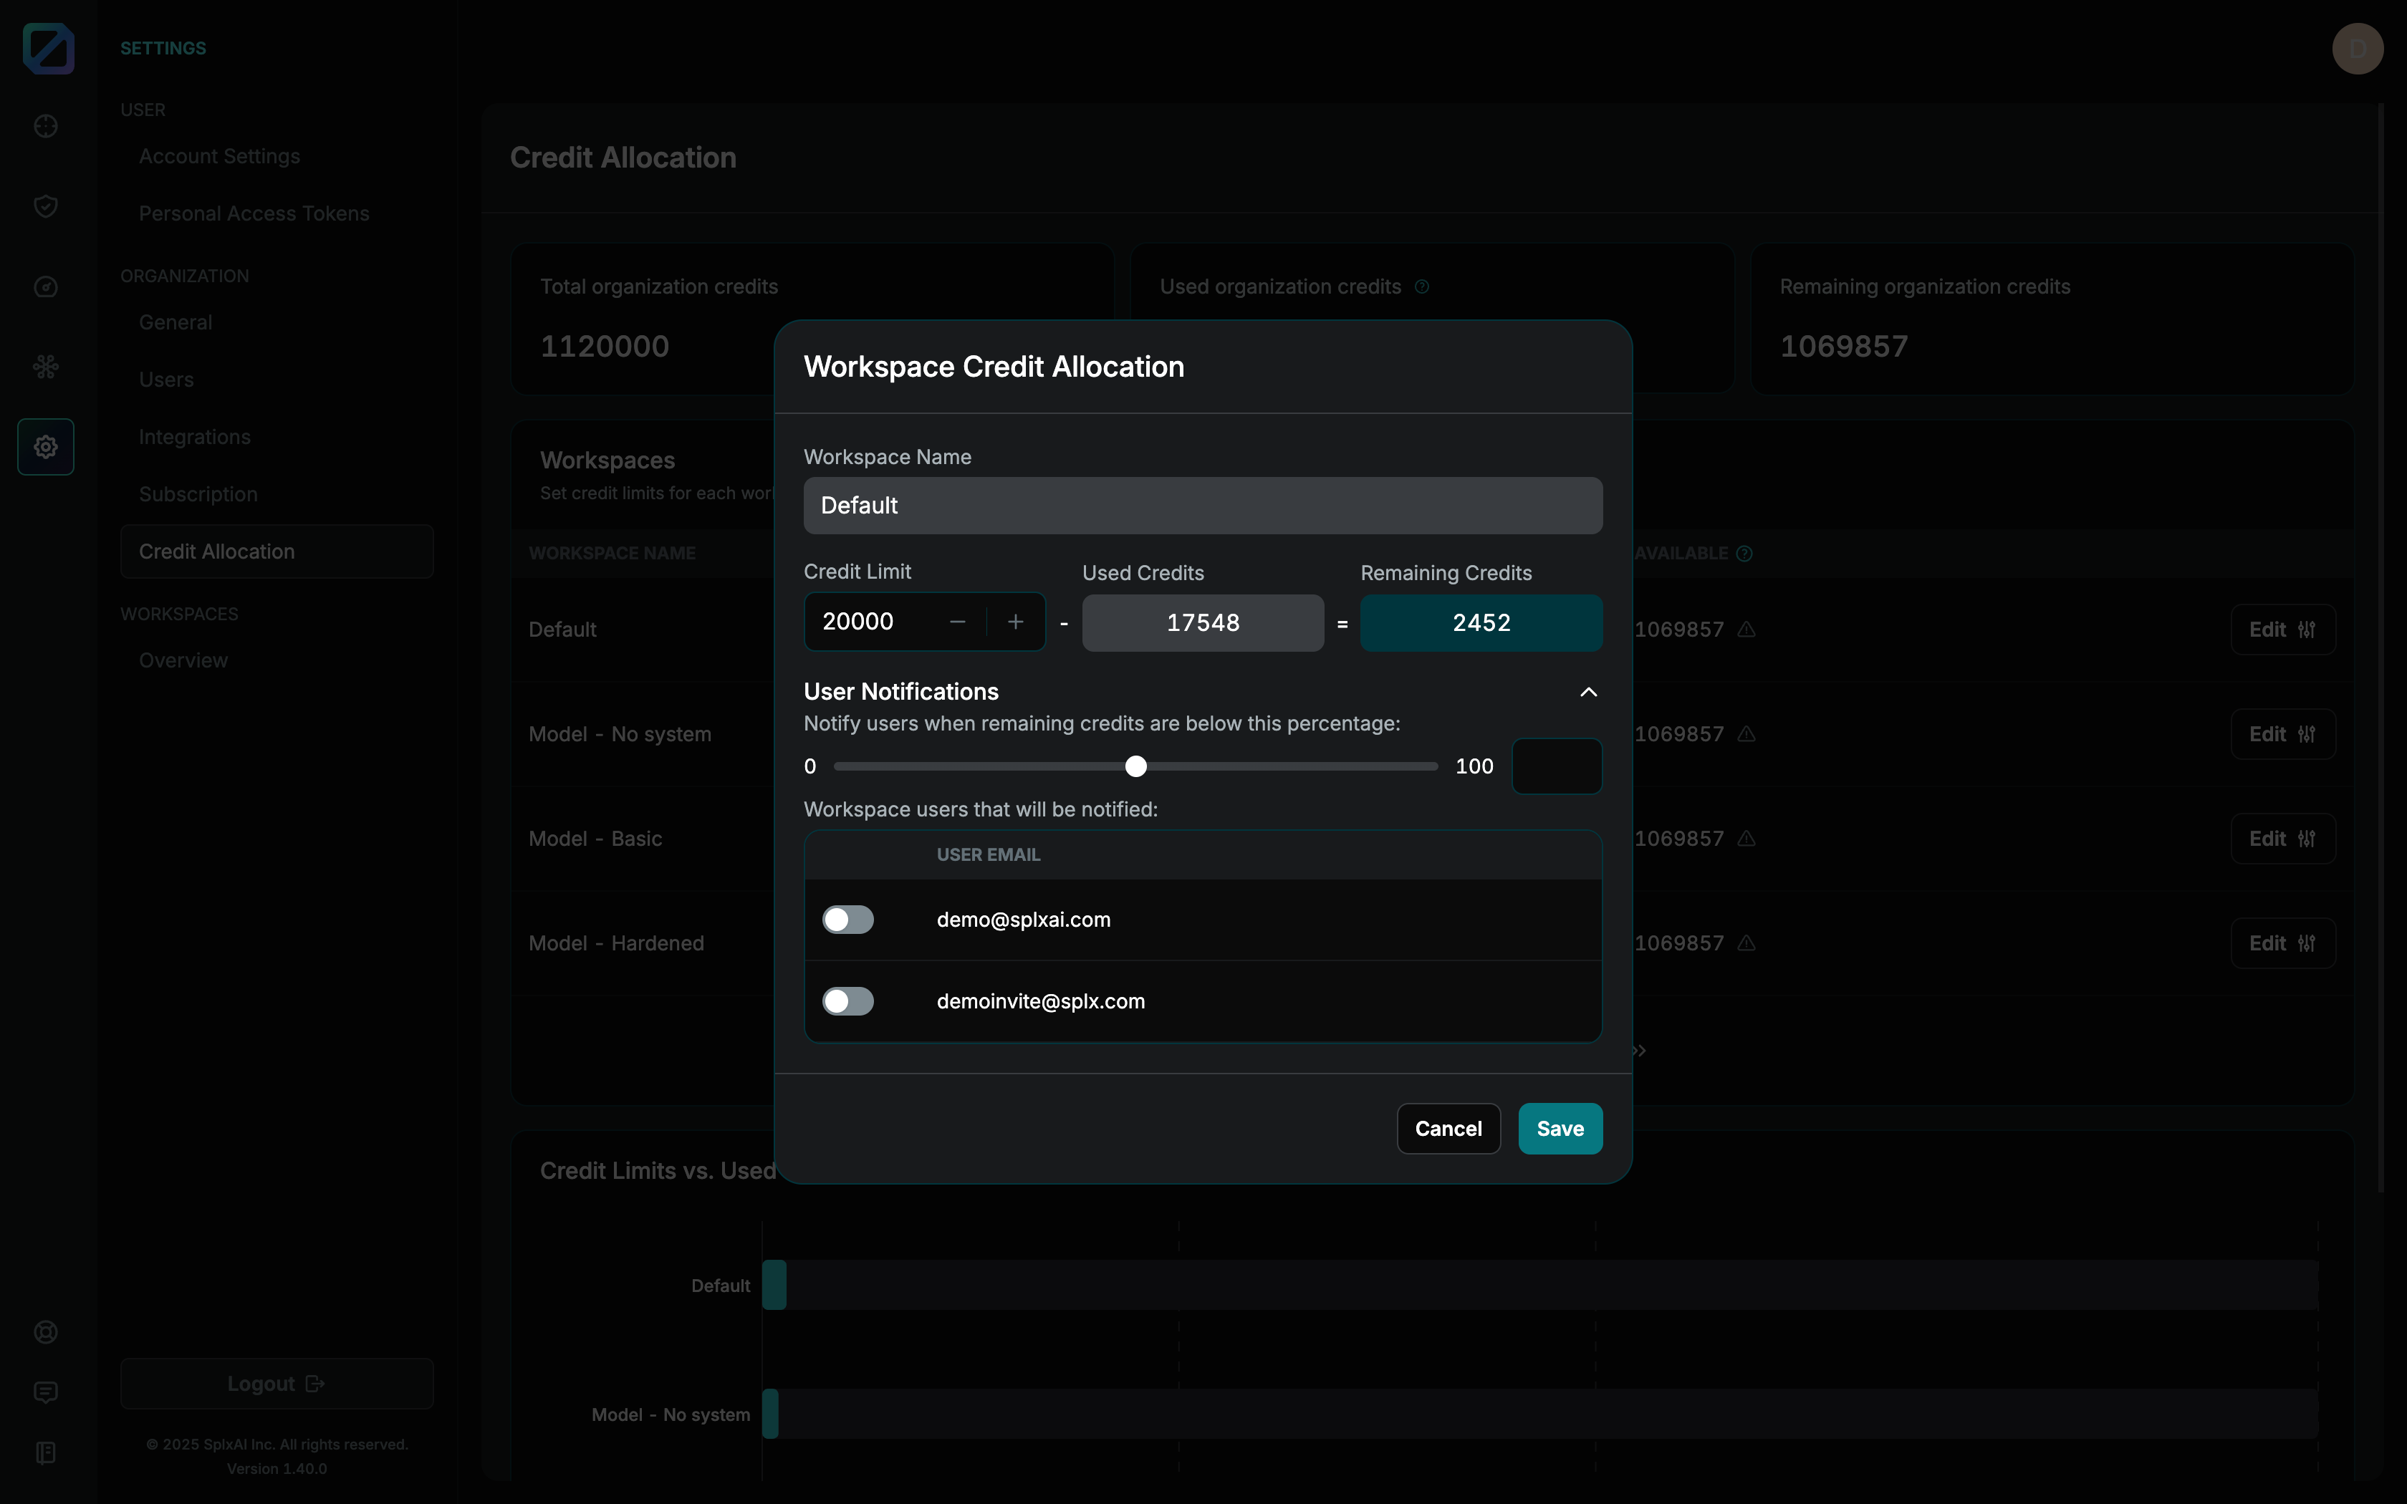The width and height of the screenshot is (2407, 1504).
Task: Click the notification percentage slider handle
Action: tap(1136, 766)
